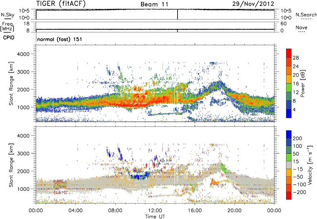Image resolution: width=317 pixels, height=219 pixels.
Task: Pick the light green 12-16 dB power segment
Action: click(289, 88)
